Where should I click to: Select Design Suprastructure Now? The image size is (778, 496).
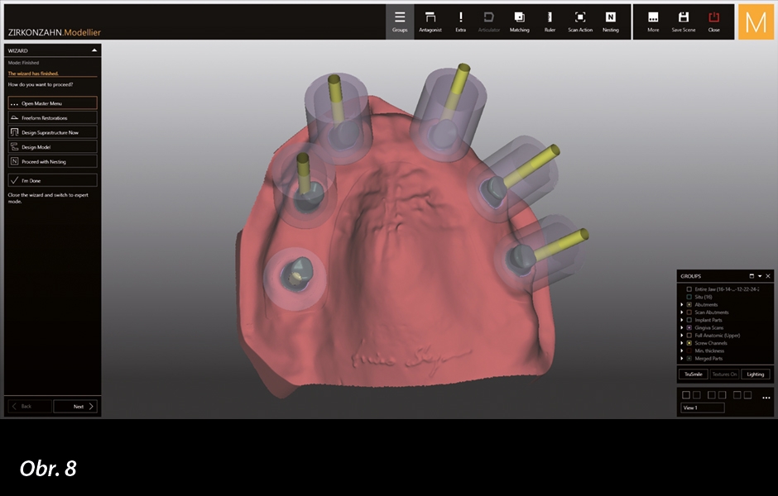(x=53, y=131)
